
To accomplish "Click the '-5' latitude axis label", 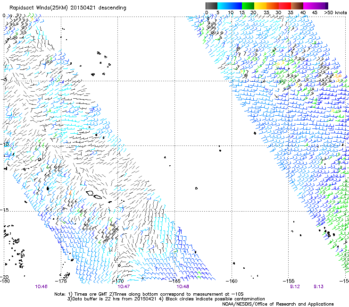I will point(5,80).
